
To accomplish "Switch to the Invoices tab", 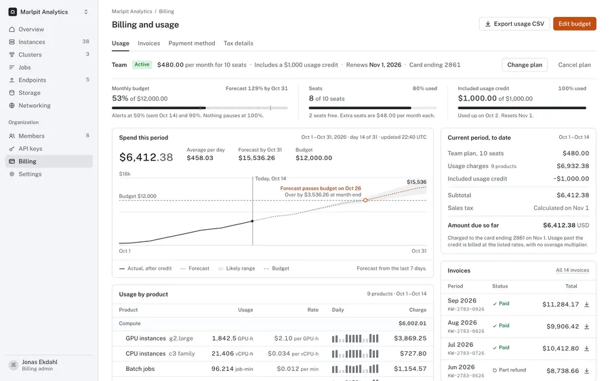I will pyautogui.click(x=148, y=43).
